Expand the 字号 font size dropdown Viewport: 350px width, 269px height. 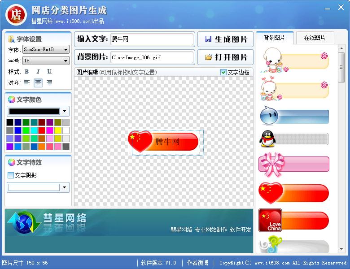point(66,61)
